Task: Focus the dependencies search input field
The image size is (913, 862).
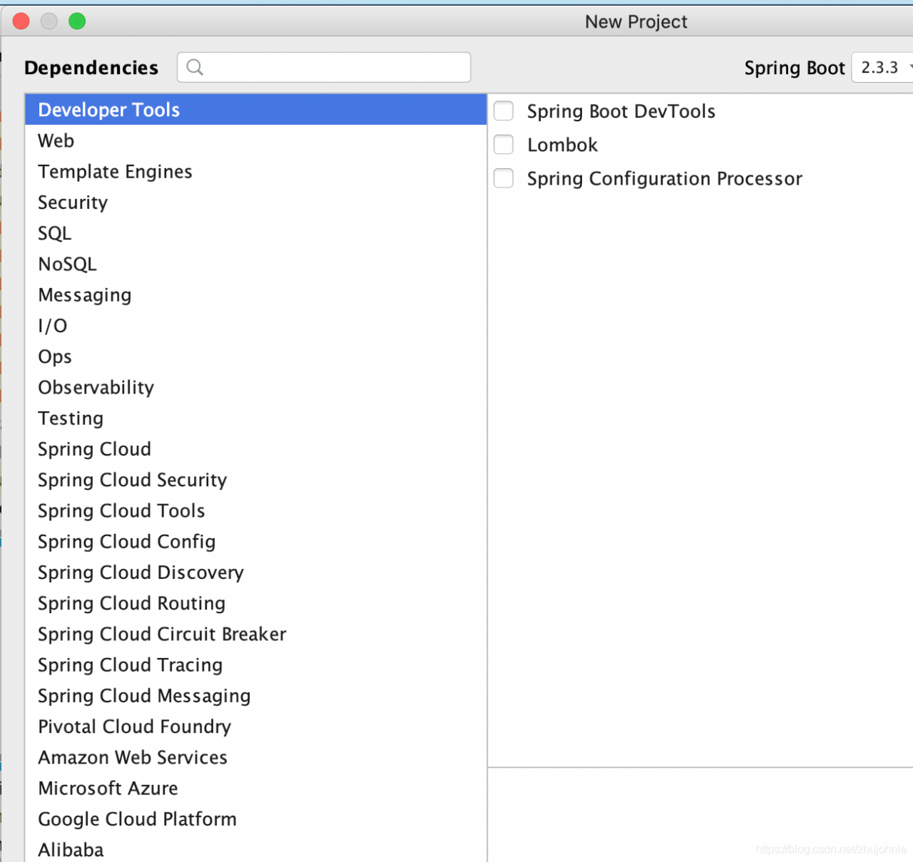Action: point(324,67)
